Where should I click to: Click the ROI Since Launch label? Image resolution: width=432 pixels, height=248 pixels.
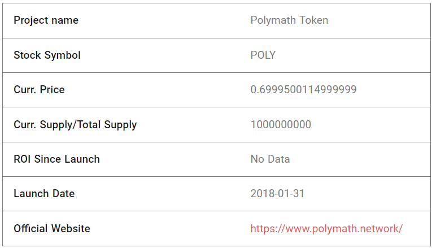[x=57, y=159]
